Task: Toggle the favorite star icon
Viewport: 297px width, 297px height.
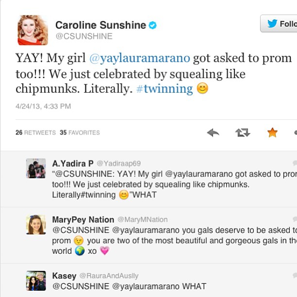Action: [272, 132]
